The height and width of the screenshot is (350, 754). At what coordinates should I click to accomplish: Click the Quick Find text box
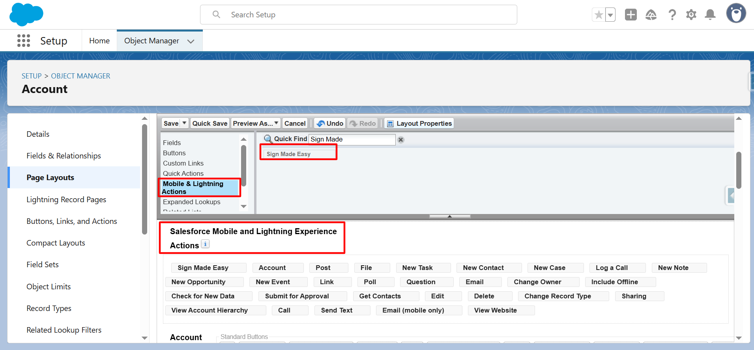[x=352, y=139]
